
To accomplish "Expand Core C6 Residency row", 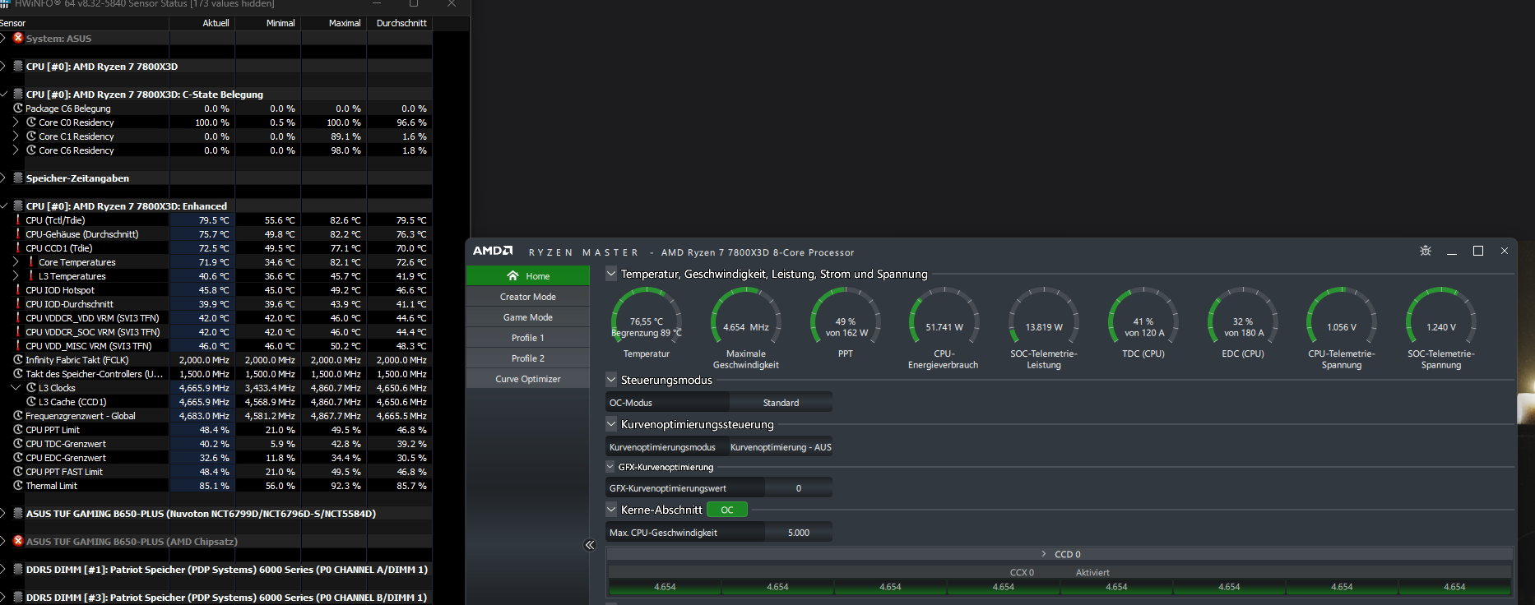I will coord(16,150).
